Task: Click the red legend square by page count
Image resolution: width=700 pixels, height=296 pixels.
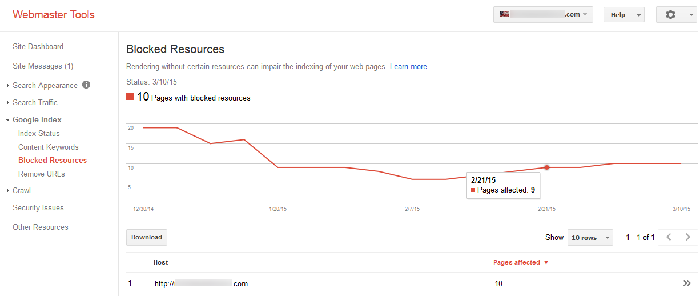Action: click(x=130, y=97)
